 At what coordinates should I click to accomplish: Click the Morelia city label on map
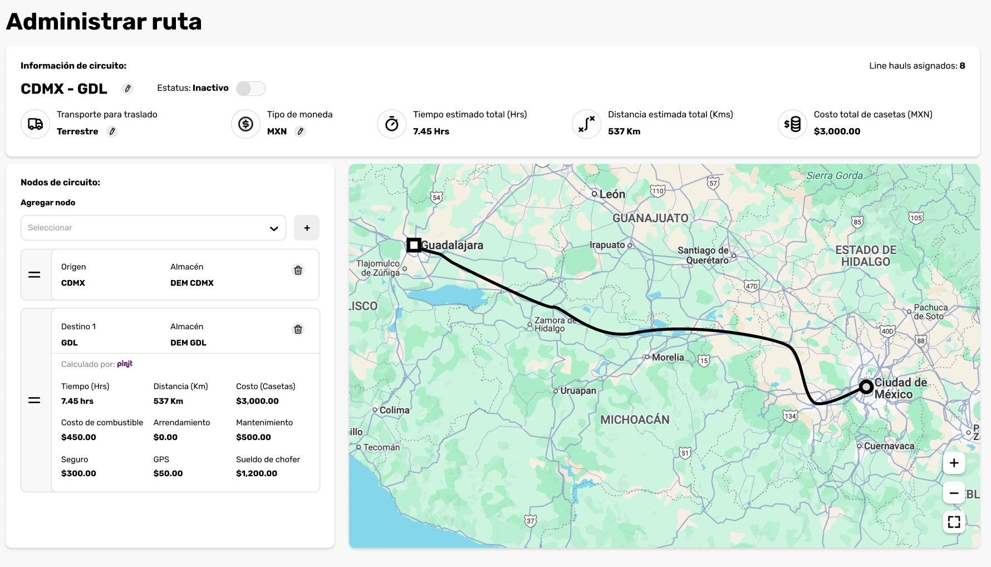click(x=668, y=358)
